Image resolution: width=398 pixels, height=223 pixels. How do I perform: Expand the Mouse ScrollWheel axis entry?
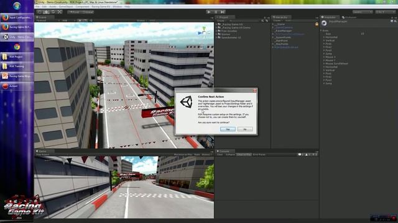click(324, 64)
